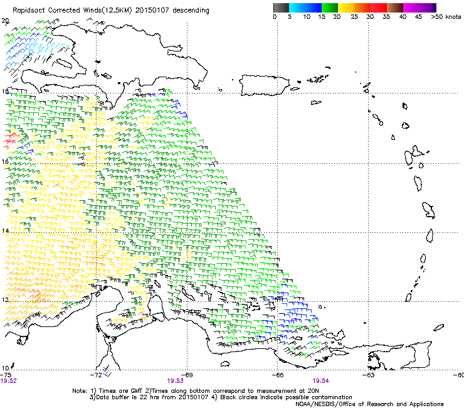
Task: Click the '25' label under the color scale
Action: point(354,17)
